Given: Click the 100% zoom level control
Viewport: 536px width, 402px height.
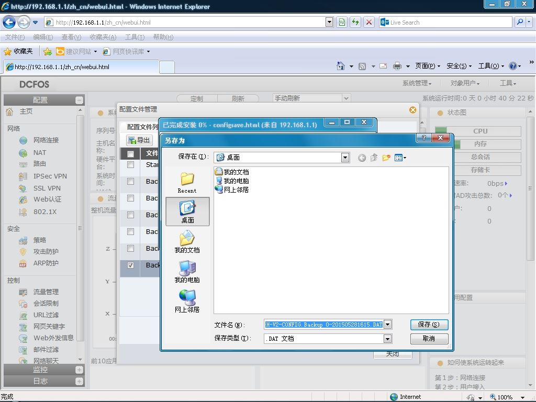Looking at the screenshot, I should click(507, 397).
